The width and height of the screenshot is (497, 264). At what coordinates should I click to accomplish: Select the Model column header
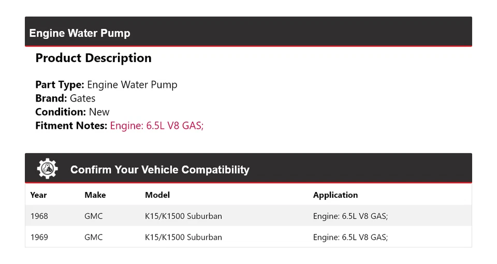[x=157, y=195]
